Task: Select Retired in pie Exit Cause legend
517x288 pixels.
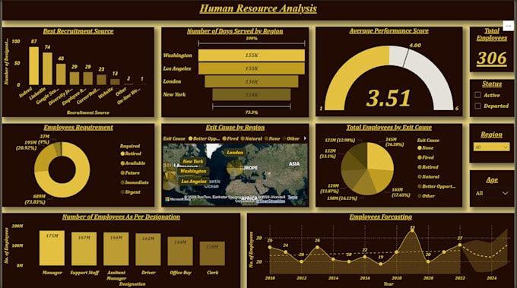Action: click(428, 167)
